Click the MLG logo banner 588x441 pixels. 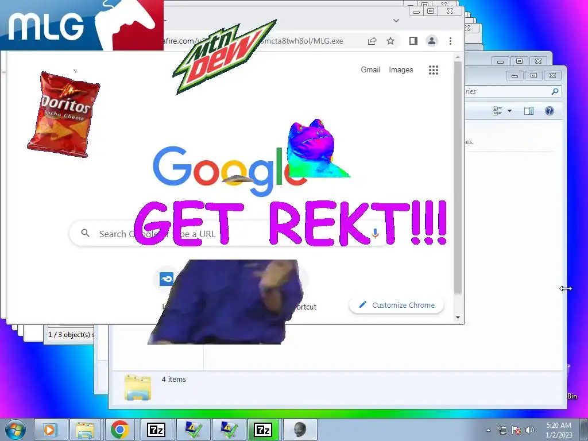(x=82, y=25)
